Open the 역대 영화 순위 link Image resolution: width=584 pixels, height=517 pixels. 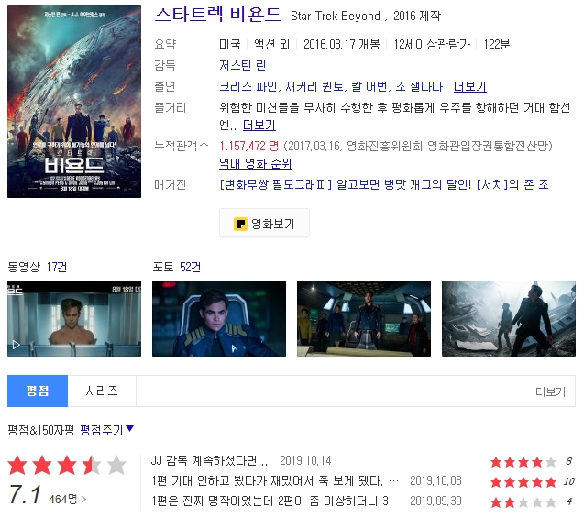tap(256, 163)
